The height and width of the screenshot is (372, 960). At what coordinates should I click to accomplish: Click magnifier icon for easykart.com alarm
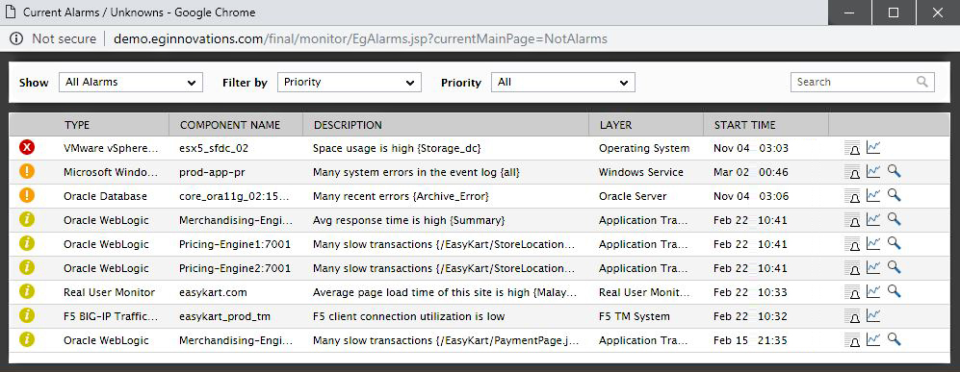(x=895, y=292)
